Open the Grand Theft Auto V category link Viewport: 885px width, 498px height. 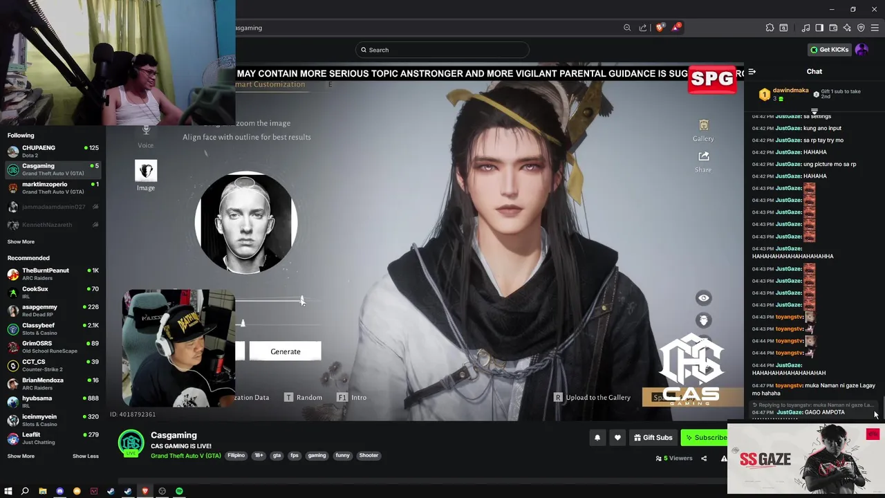click(x=186, y=456)
